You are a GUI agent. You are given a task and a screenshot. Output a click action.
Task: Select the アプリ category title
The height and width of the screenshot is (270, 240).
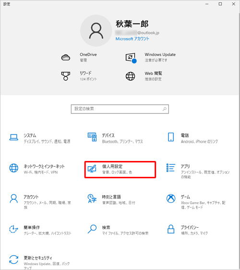(185, 166)
